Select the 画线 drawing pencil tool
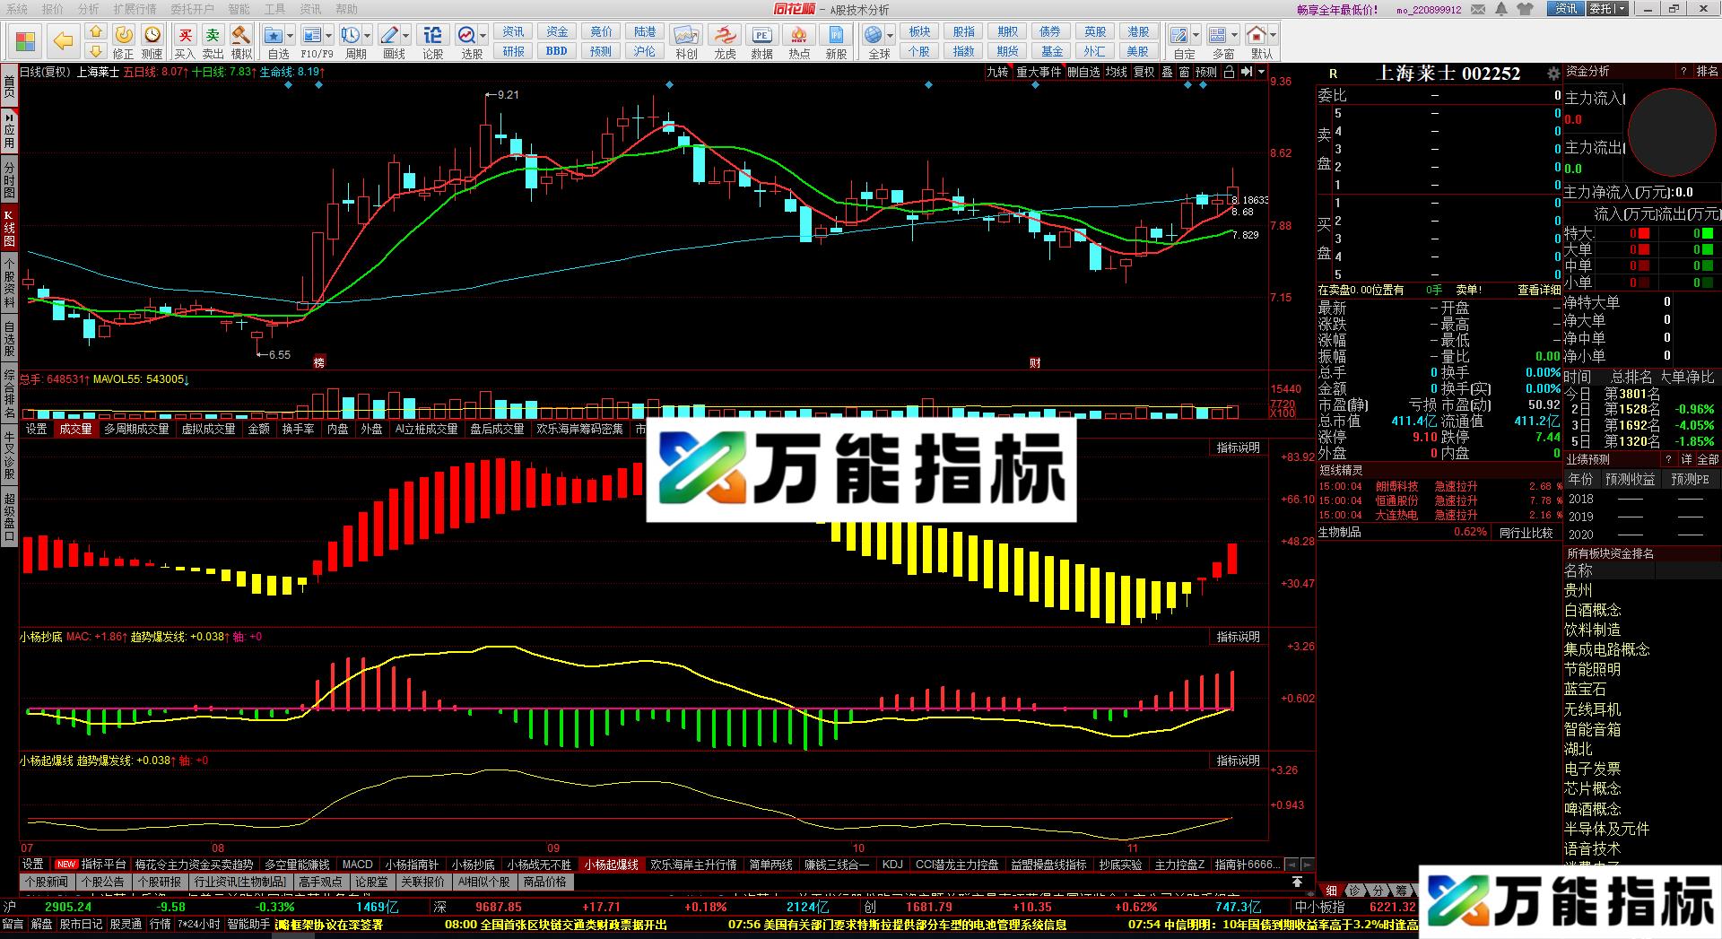 pyautogui.click(x=389, y=36)
